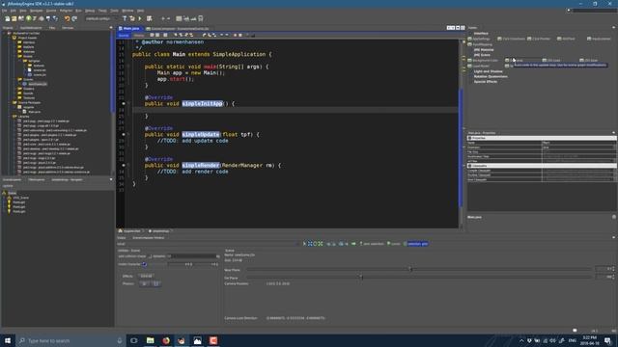Click the Clean and Build icon
Viewport: 618px width, 347px height.
tap(132, 18)
